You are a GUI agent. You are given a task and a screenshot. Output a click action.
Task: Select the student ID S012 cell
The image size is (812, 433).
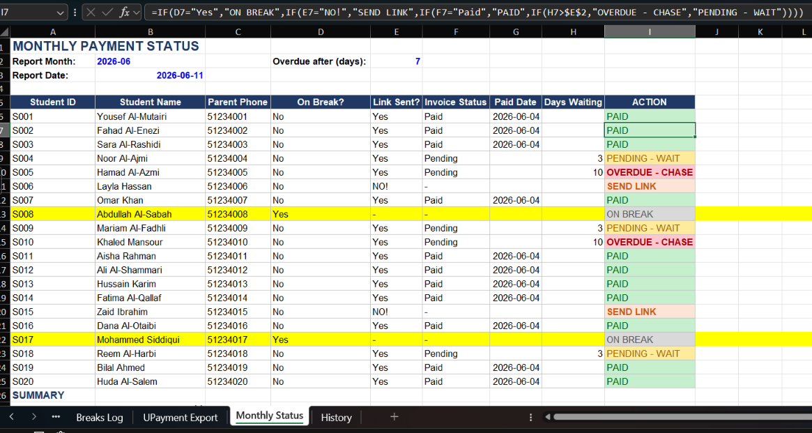[x=53, y=270]
